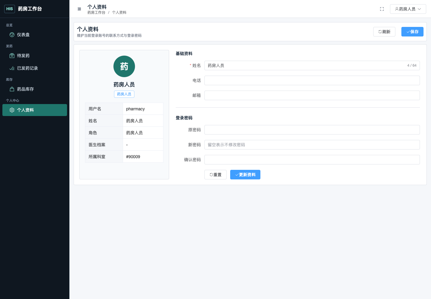Click the 个人资料 gear icon
The width and height of the screenshot is (431, 299).
[x=12, y=110]
